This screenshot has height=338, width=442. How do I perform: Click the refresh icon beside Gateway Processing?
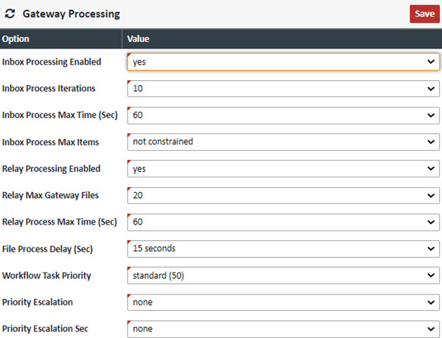pyautogui.click(x=10, y=14)
